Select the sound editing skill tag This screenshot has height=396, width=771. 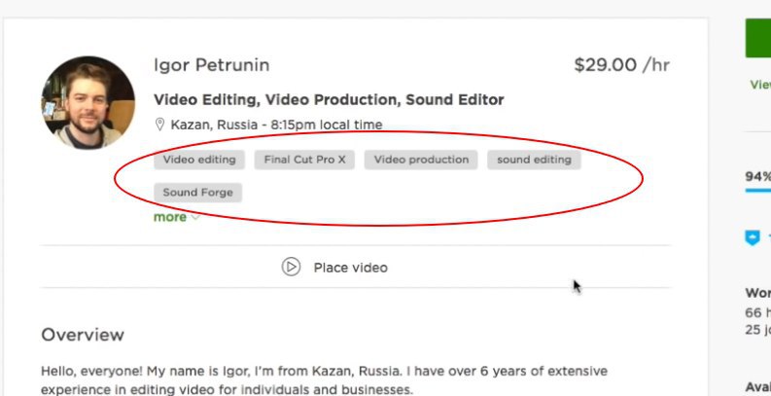(x=534, y=160)
